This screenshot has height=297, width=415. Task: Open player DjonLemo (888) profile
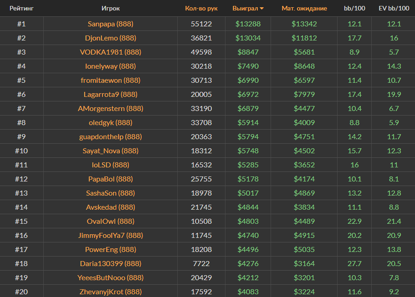[110, 38]
